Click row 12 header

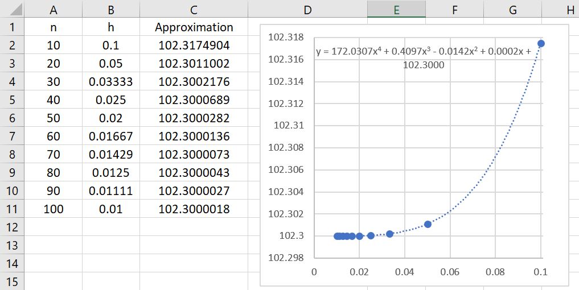(12, 227)
